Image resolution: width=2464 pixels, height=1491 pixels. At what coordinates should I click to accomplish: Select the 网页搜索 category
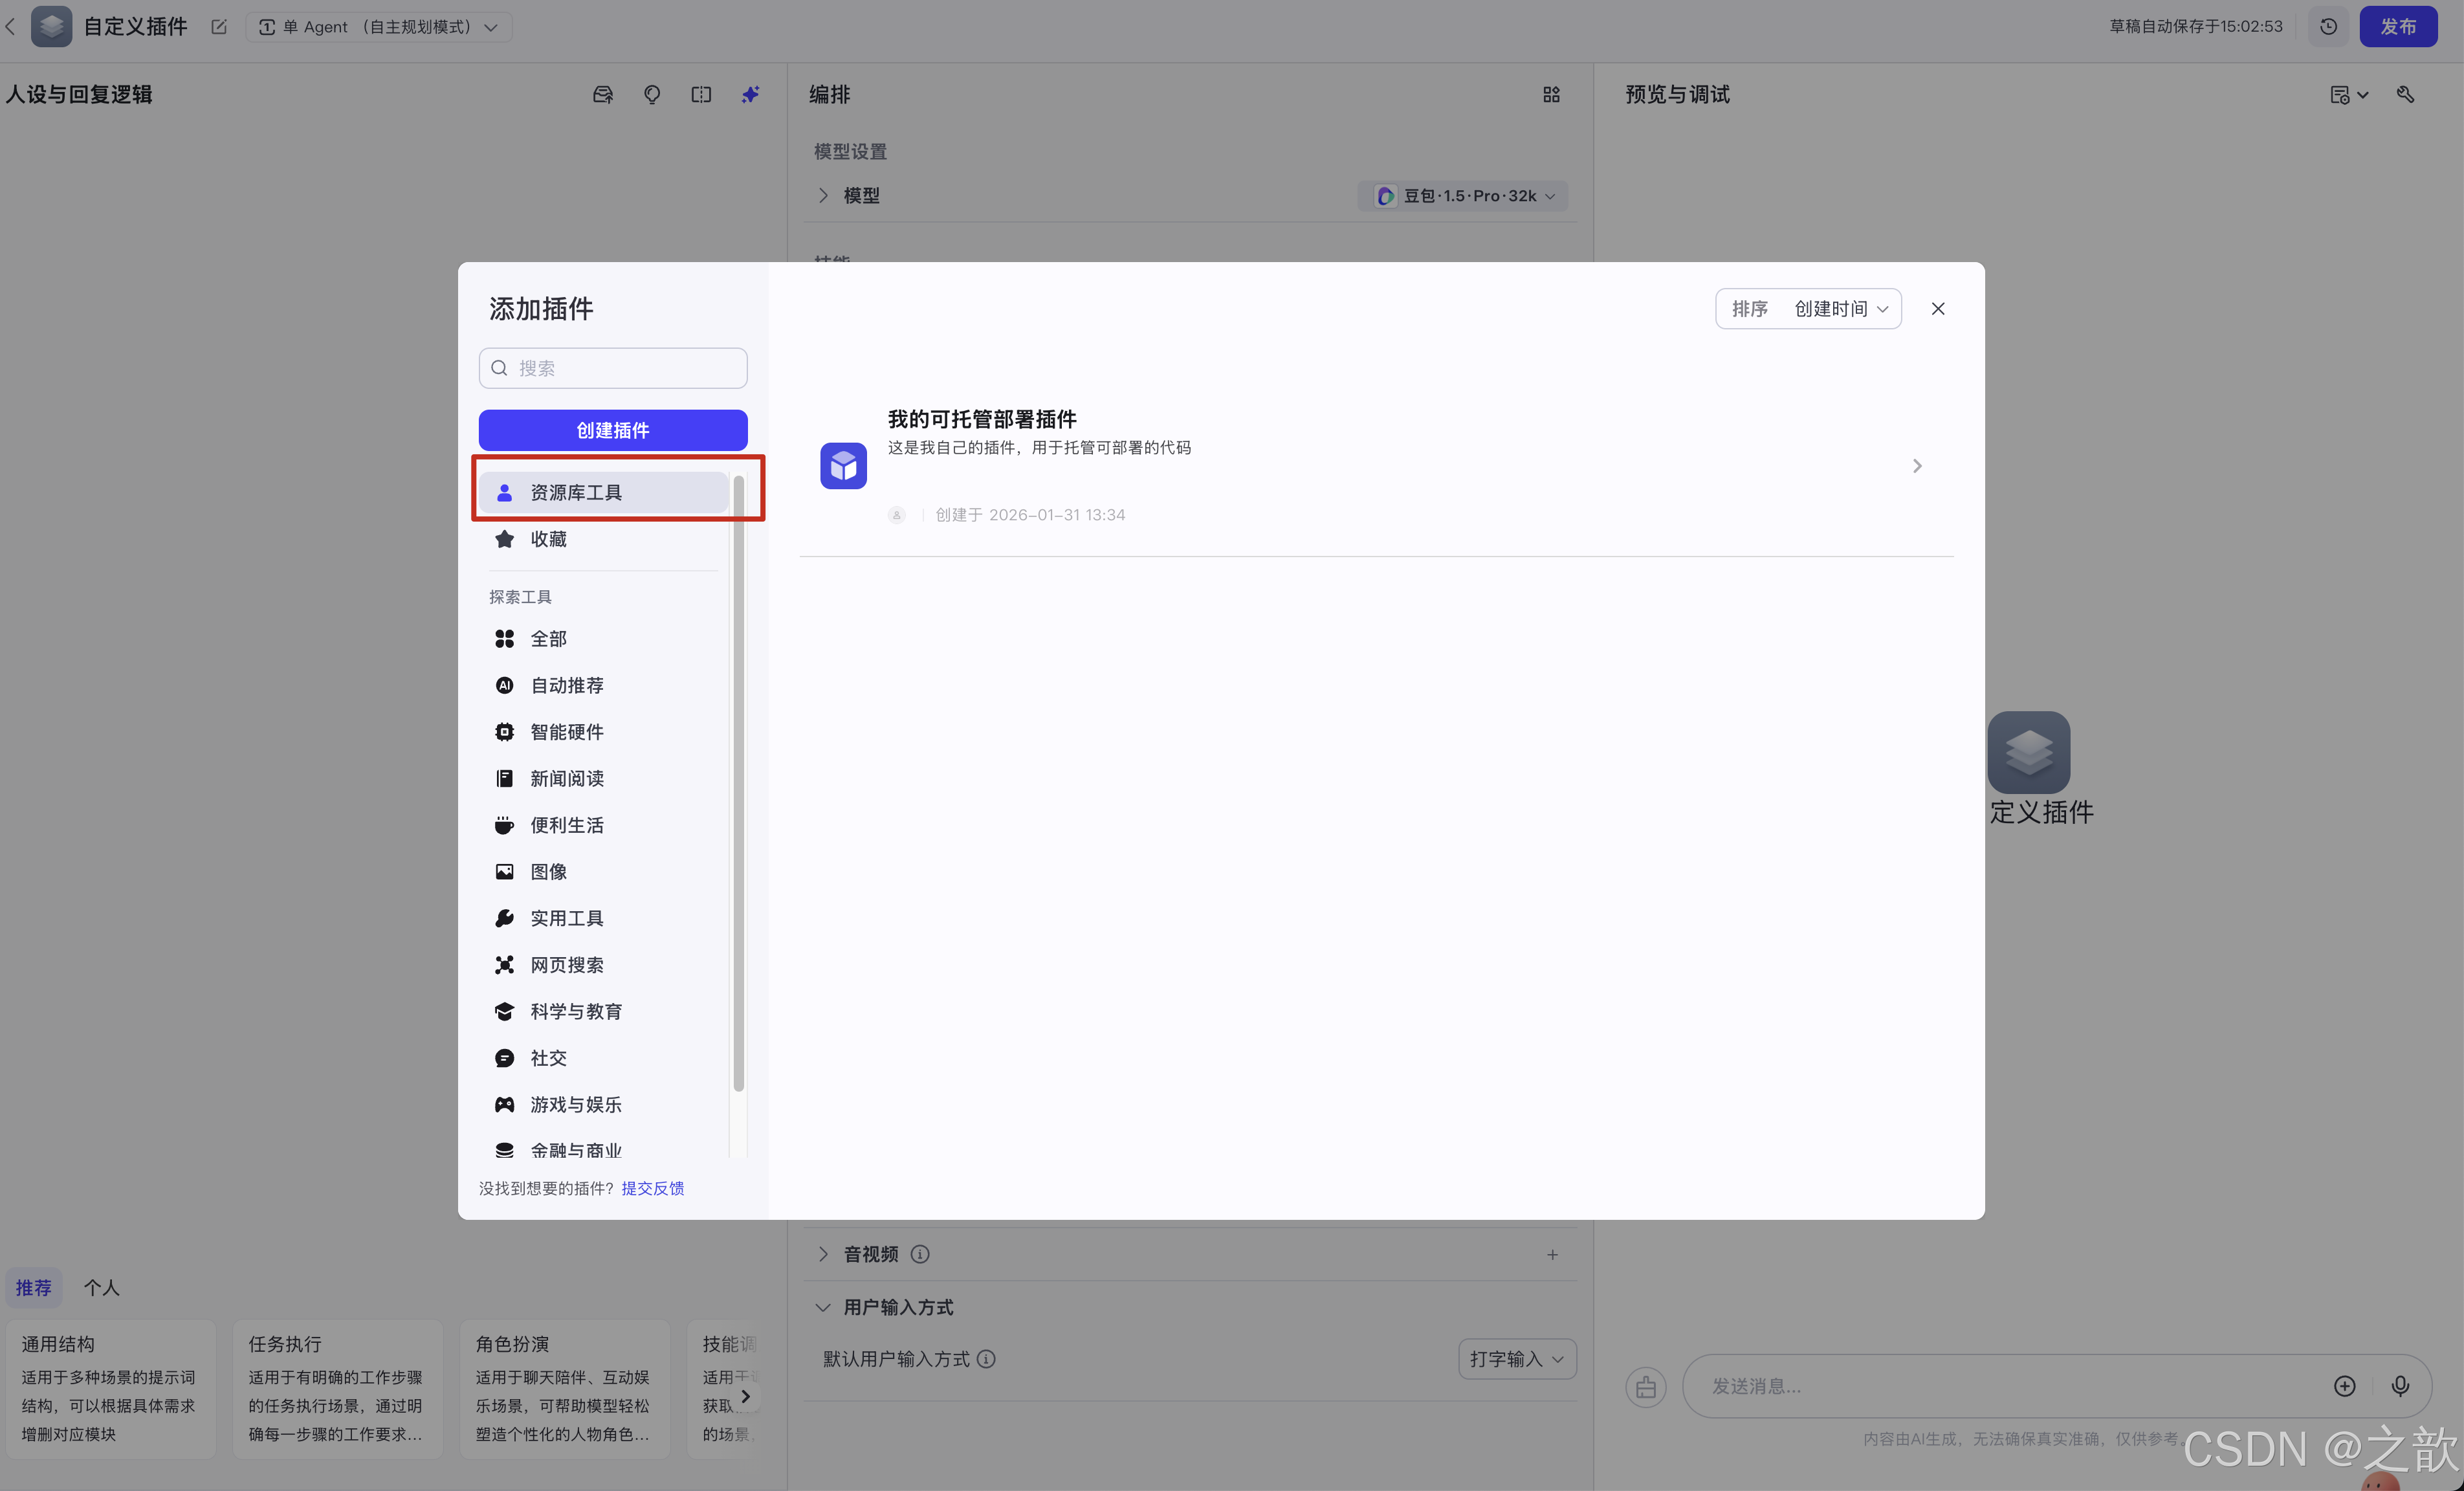click(x=566, y=965)
